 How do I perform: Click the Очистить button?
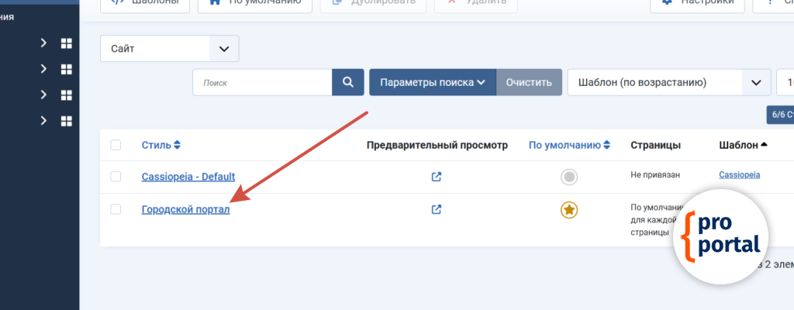[529, 82]
